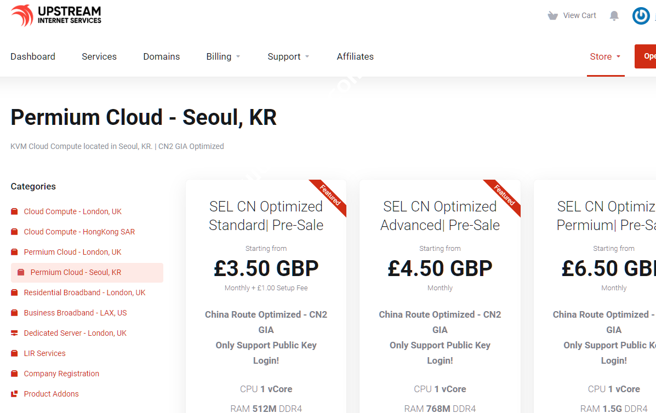The width and height of the screenshot is (656, 413).
Task: Click the Dedicated Server category icon
Action: point(14,333)
